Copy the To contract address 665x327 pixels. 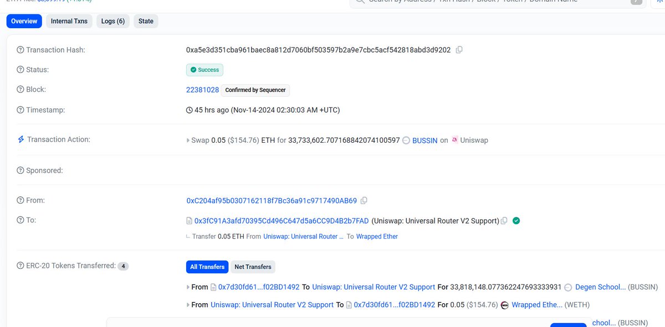[504, 221]
